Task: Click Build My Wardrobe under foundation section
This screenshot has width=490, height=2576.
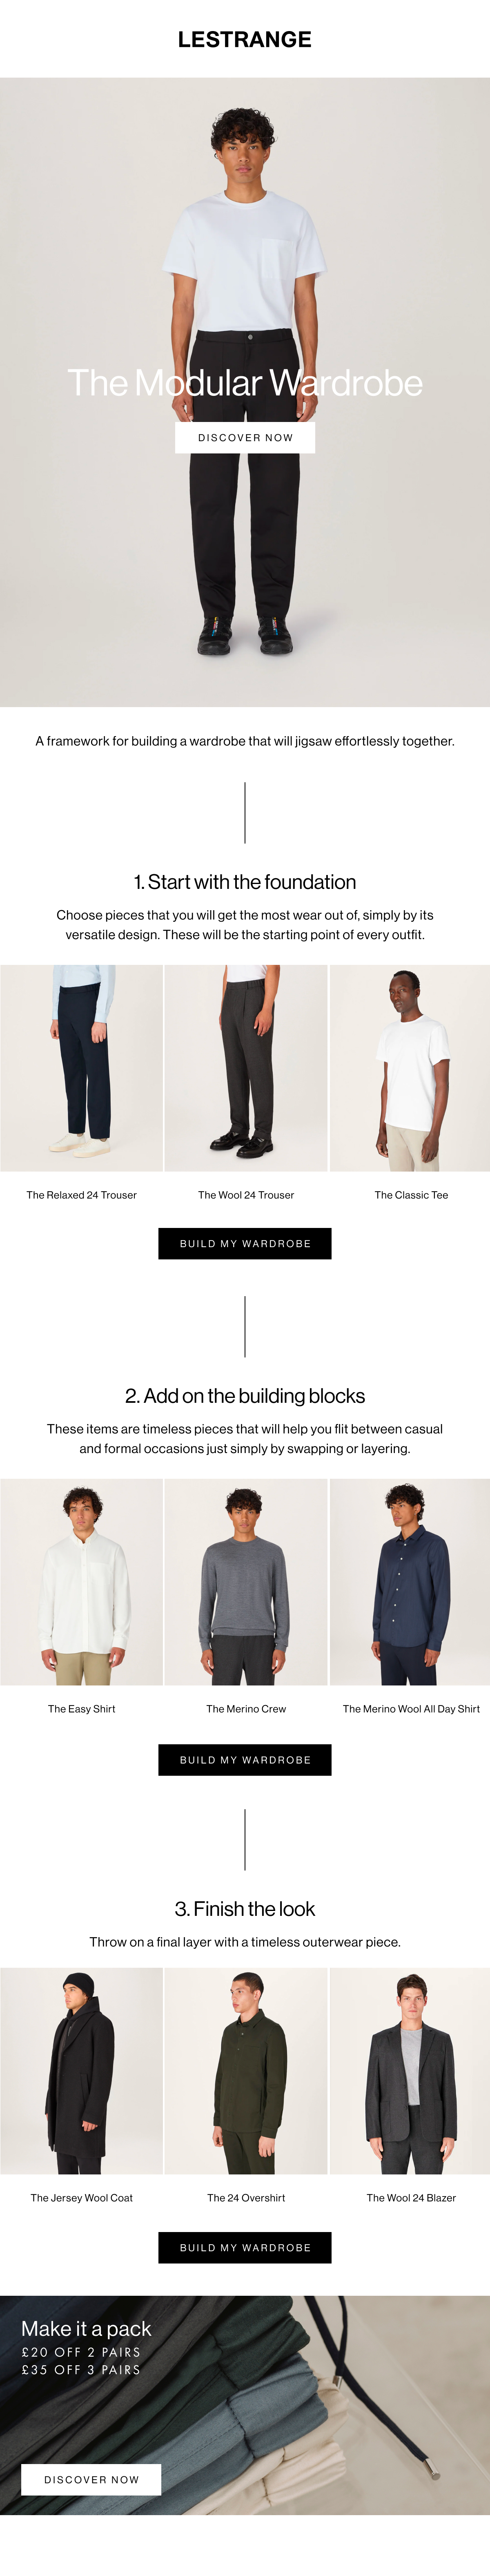Action: 245,1243
